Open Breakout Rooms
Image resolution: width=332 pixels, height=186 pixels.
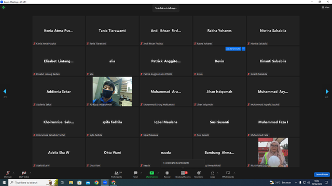pos(183,174)
